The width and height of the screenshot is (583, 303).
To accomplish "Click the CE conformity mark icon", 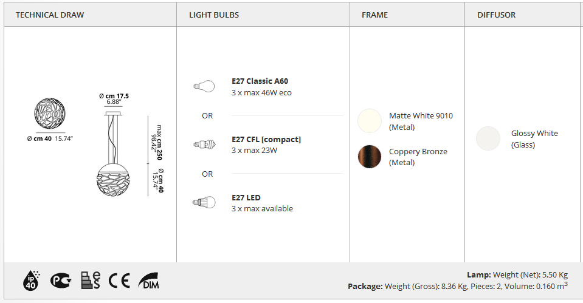I will tap(119, 281).
